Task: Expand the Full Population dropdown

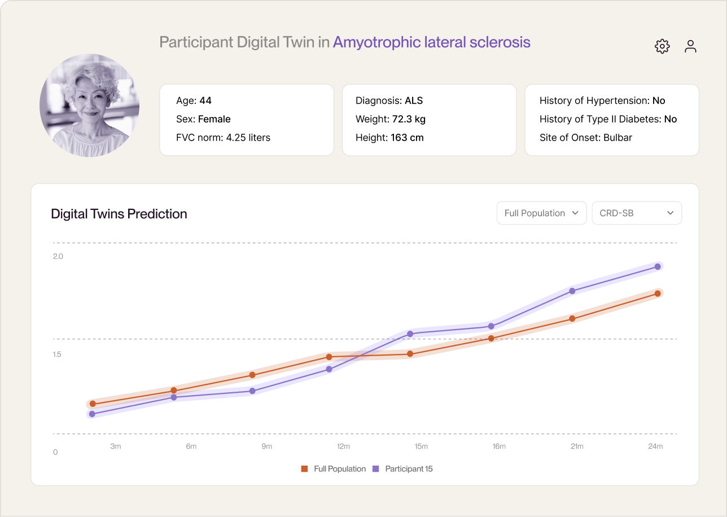Action: (x=541, y=213)
